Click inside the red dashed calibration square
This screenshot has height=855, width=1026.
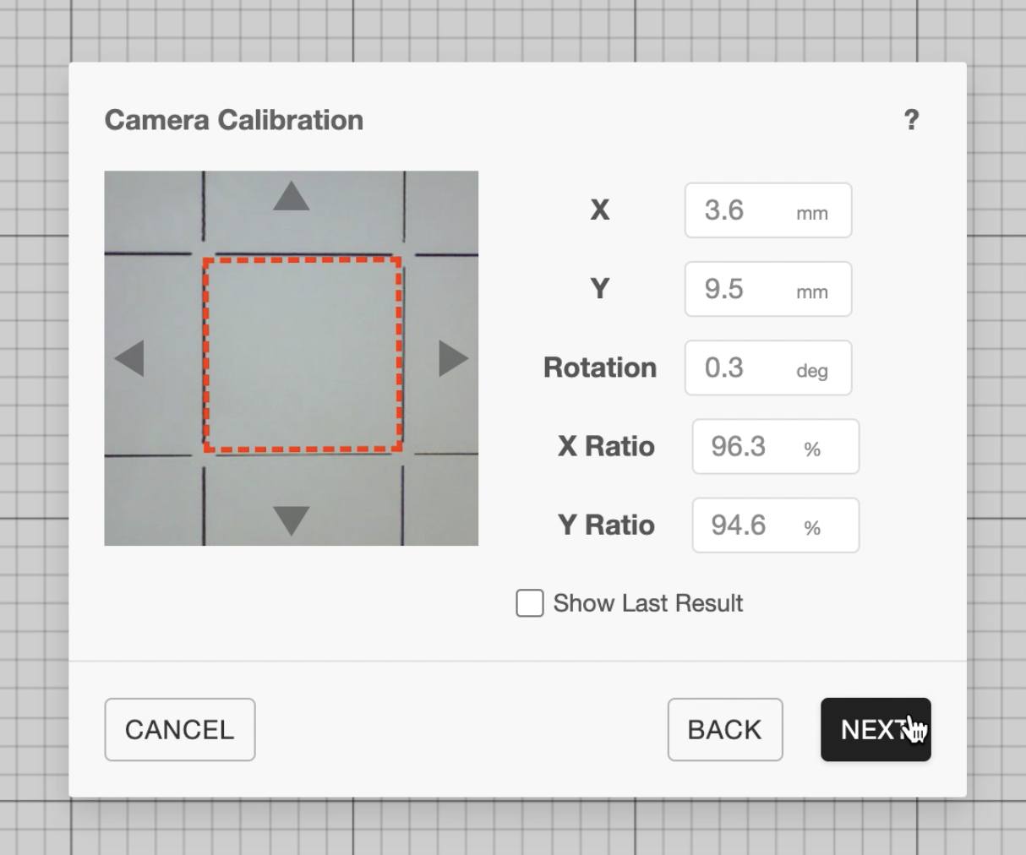(x=303, y=355)
